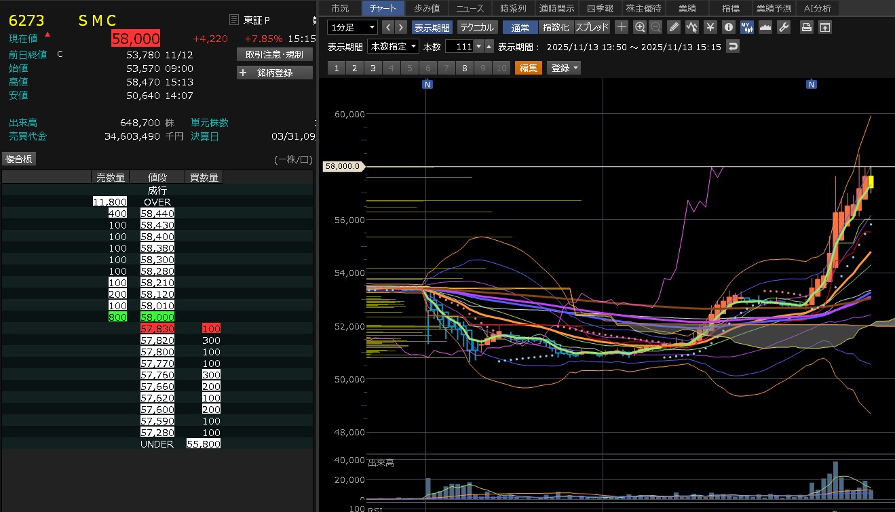Open the 1分足 timeframe dropdown

[352, 27]
